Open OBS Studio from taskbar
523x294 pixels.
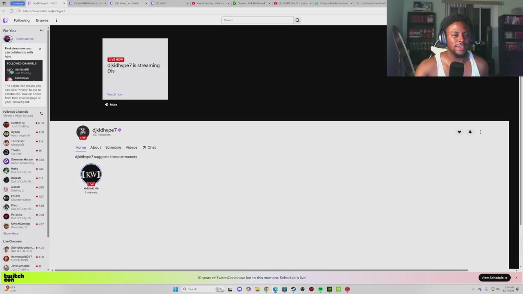pos(302,289)
